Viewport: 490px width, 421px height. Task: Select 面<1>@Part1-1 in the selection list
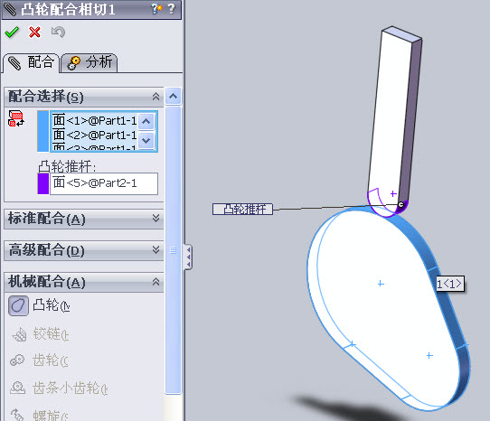click(x=95, y=120)
